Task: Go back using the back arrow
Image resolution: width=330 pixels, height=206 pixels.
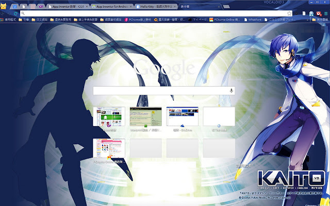Action: pyautogui.click(x=3, y=14)
